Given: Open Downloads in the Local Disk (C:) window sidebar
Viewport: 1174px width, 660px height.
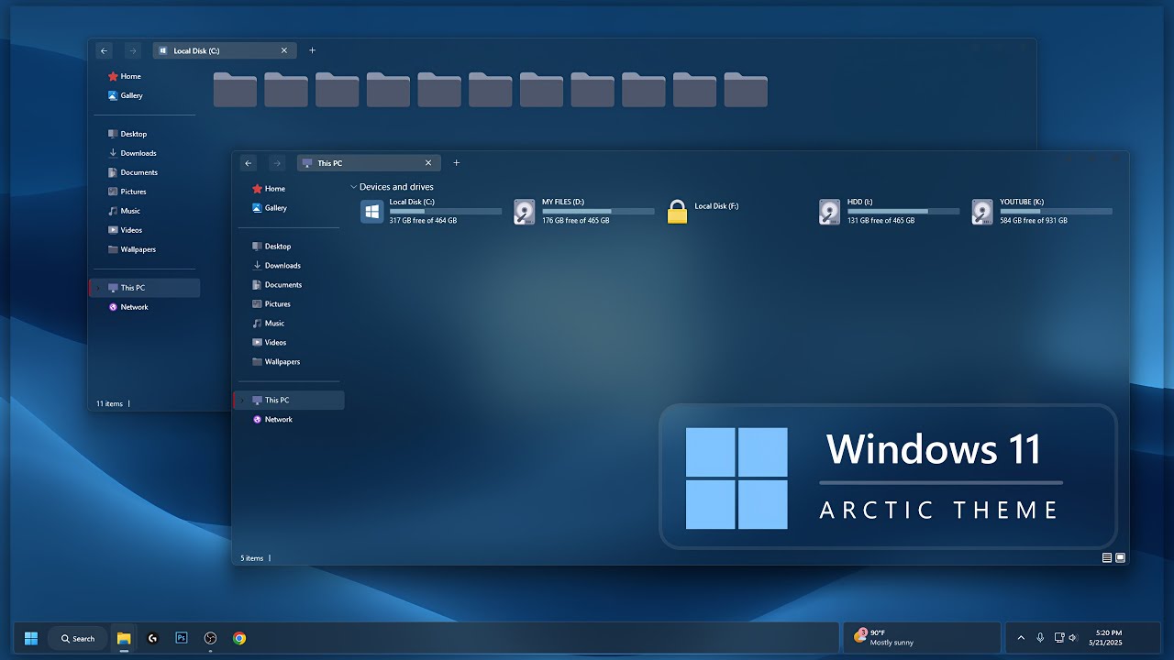Looking at the screenshot, I should pyautogui.click(x=132, y=153).
